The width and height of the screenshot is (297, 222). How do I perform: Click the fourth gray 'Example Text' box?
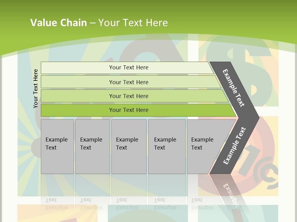167,146
